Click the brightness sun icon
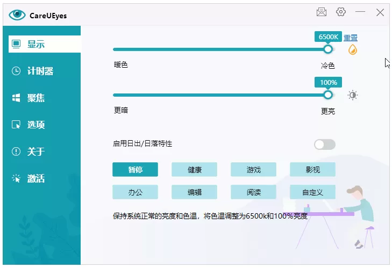Screen dimensions: 392x268 pos(353,95)
